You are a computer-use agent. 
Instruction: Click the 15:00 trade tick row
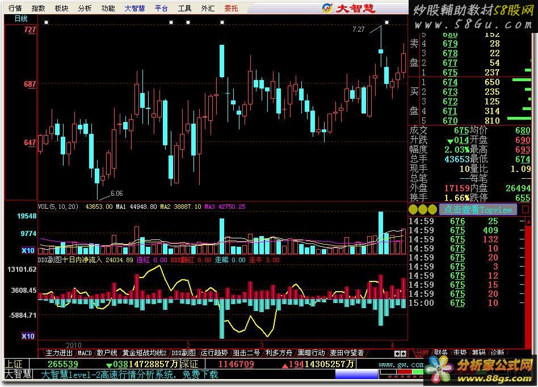pos(466,303)
